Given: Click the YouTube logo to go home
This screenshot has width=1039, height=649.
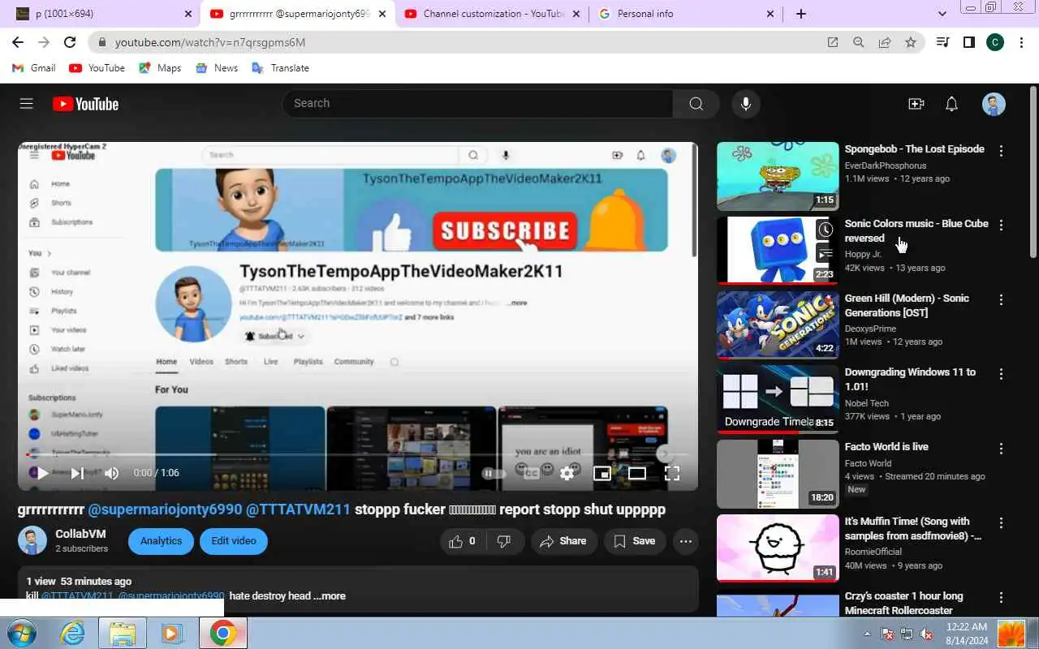Looking at the screenshot, I should 85,104.
